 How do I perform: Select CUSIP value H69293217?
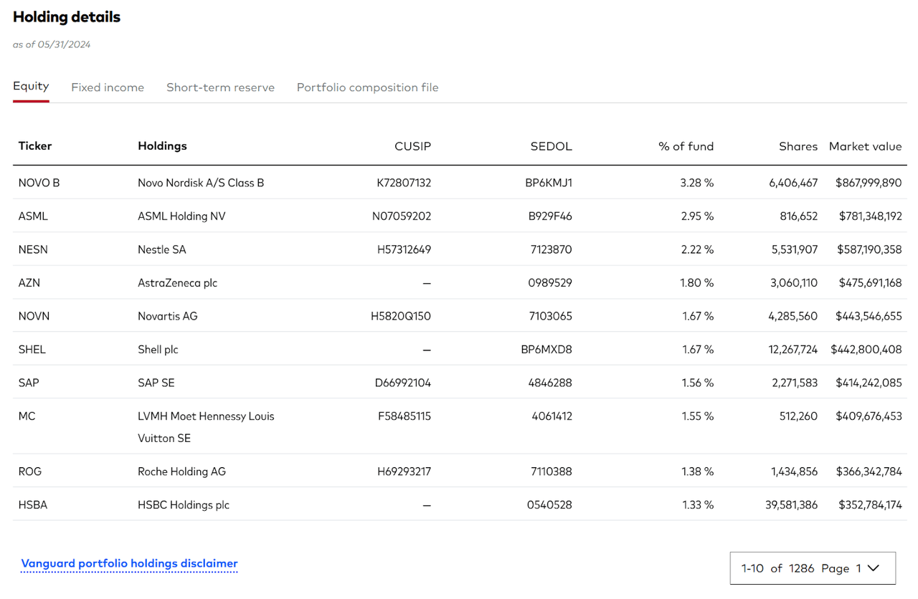point(404,471)
